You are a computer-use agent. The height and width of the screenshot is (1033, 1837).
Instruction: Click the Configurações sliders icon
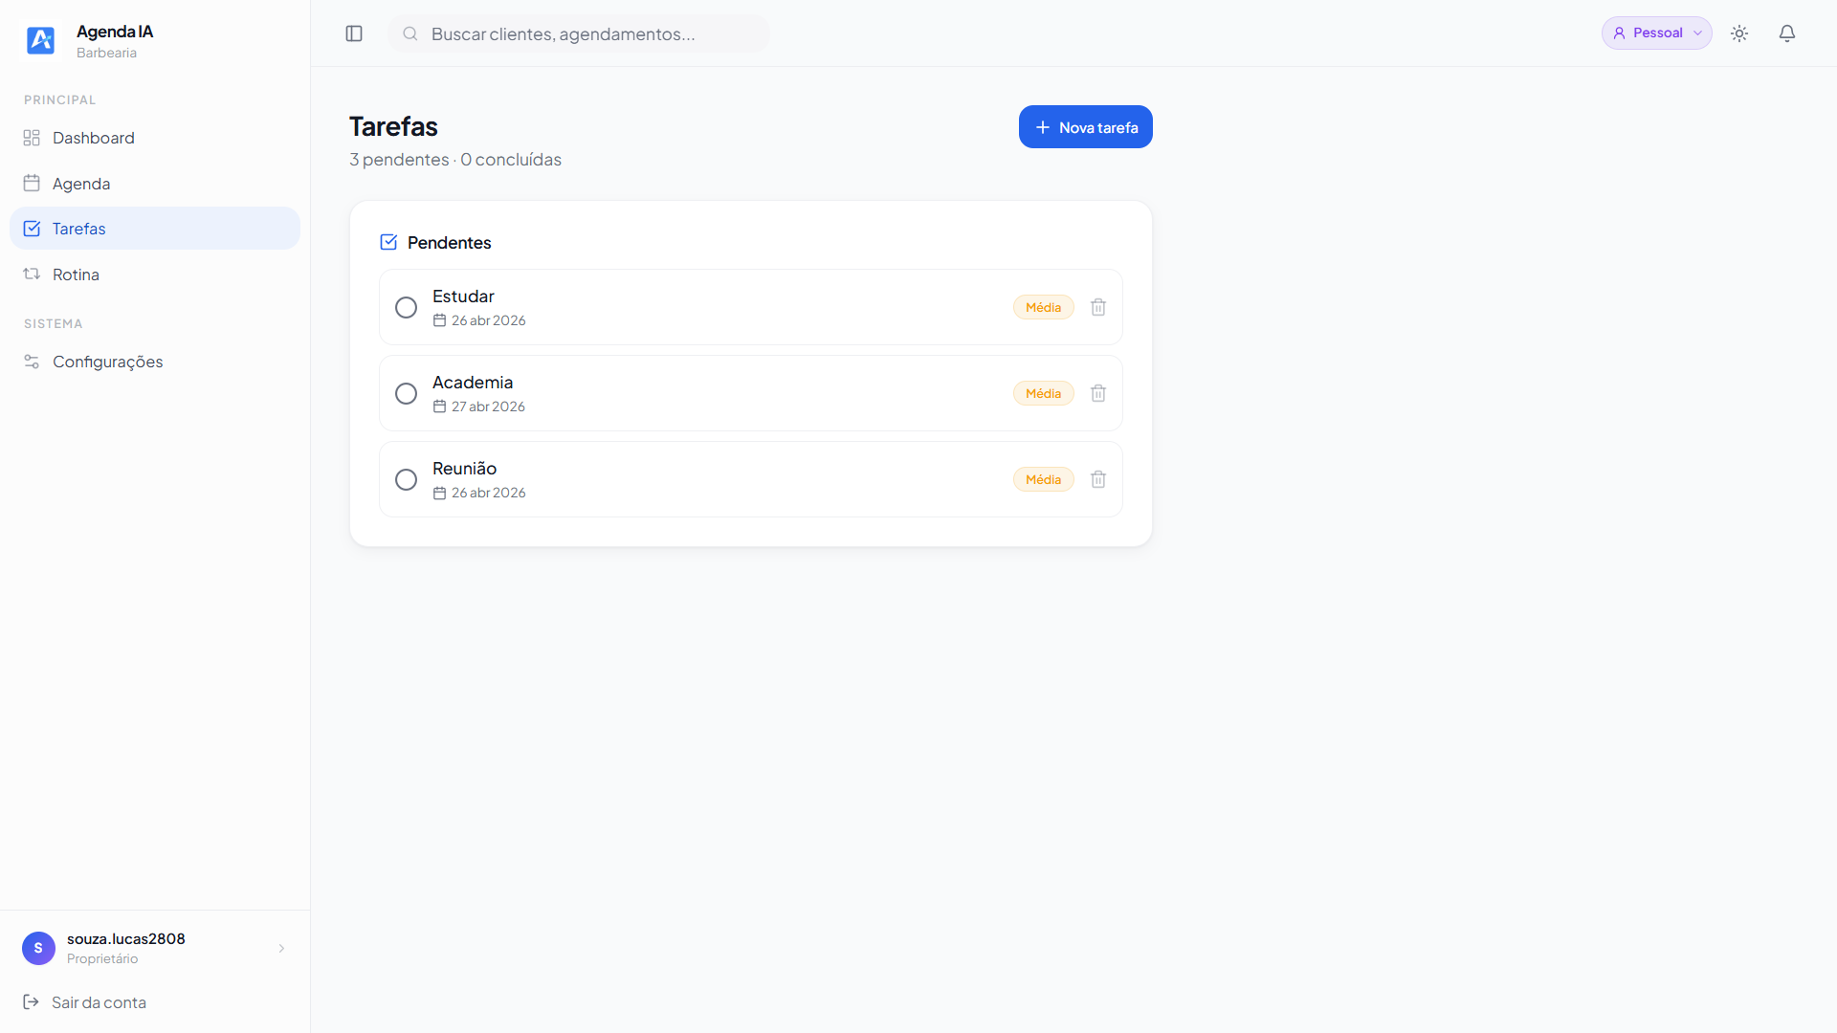pos(32,362)
